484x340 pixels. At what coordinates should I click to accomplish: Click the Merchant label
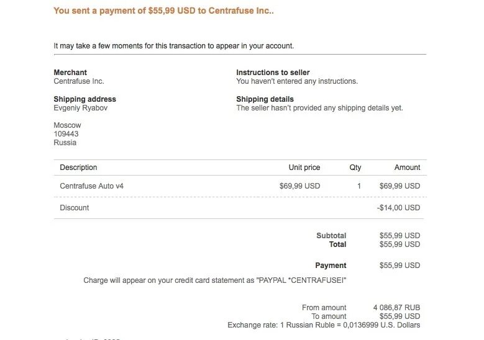(70, 73)
